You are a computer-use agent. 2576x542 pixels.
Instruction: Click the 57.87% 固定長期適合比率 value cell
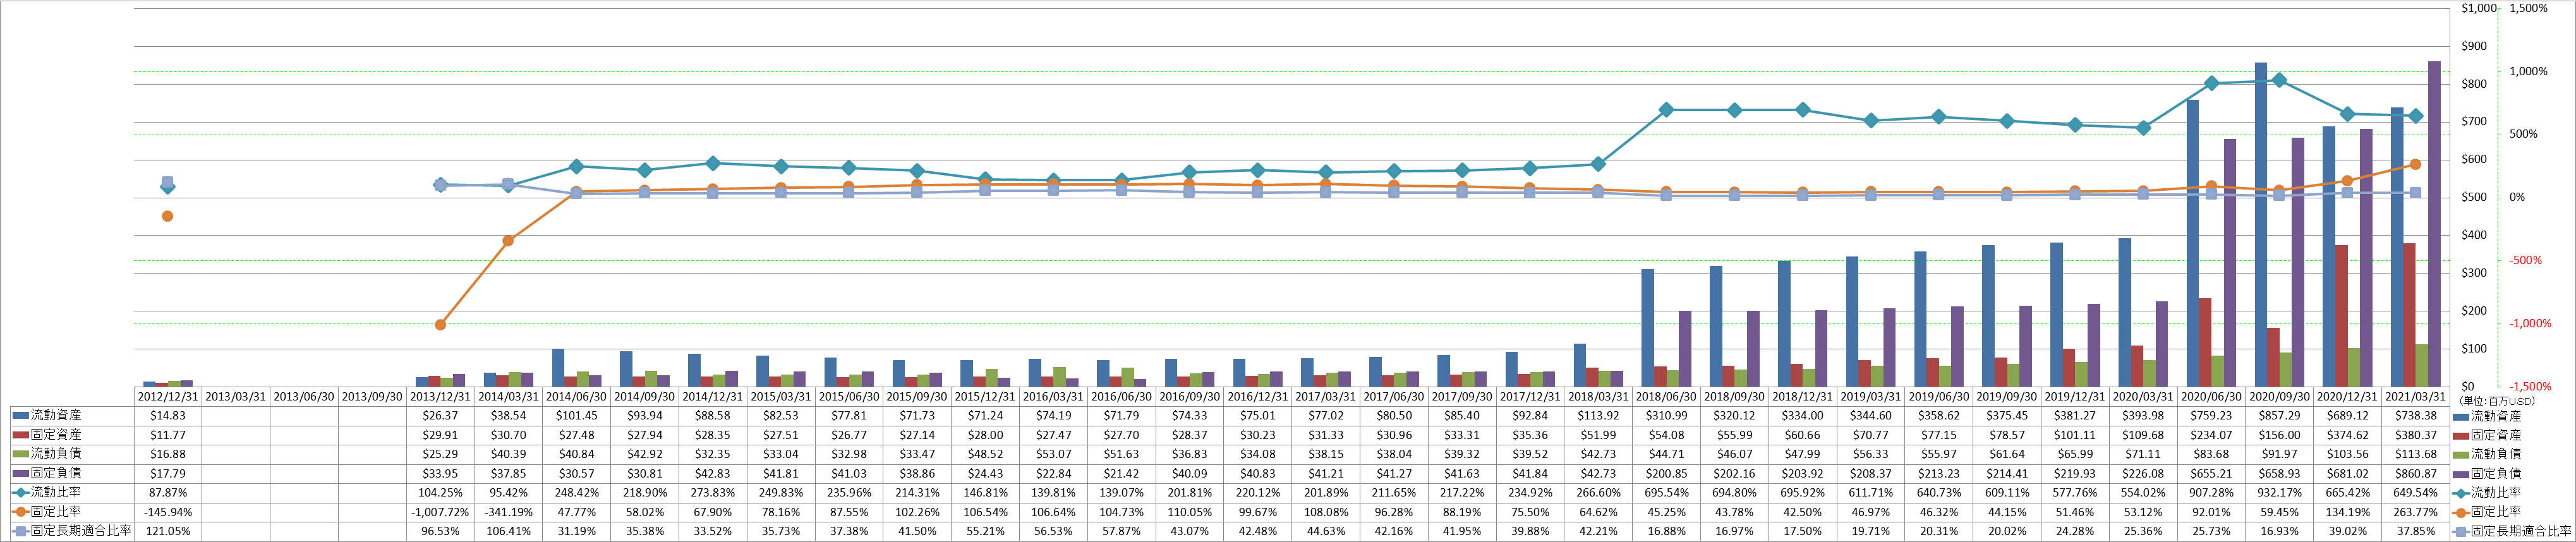pyautogui.click(x=1121, y=531)
